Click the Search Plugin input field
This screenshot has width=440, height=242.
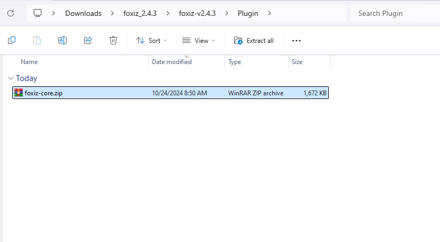(x=394, y=13)
